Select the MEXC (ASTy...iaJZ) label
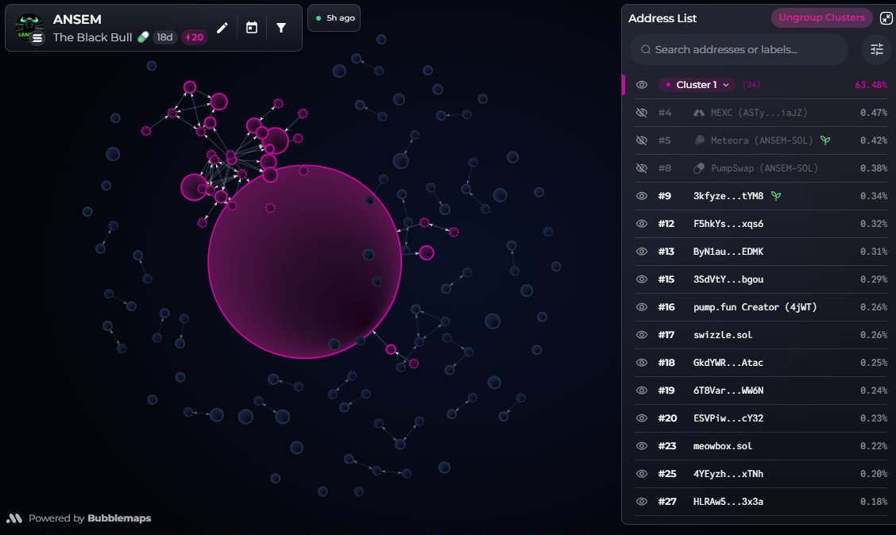 pos(759,113)
